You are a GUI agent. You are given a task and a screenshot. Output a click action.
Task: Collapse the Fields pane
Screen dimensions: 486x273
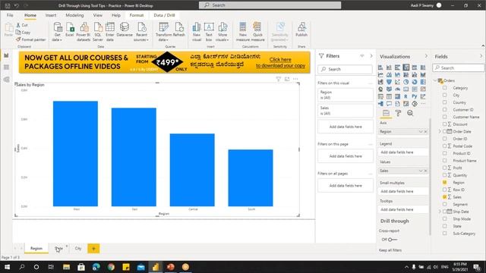point(481,56)
